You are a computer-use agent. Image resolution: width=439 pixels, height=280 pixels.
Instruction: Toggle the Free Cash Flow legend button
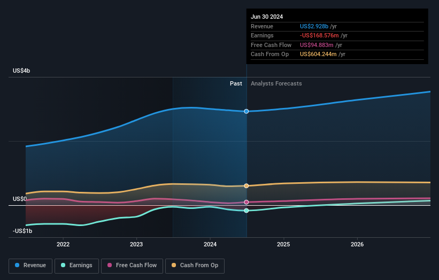point(132,266)
